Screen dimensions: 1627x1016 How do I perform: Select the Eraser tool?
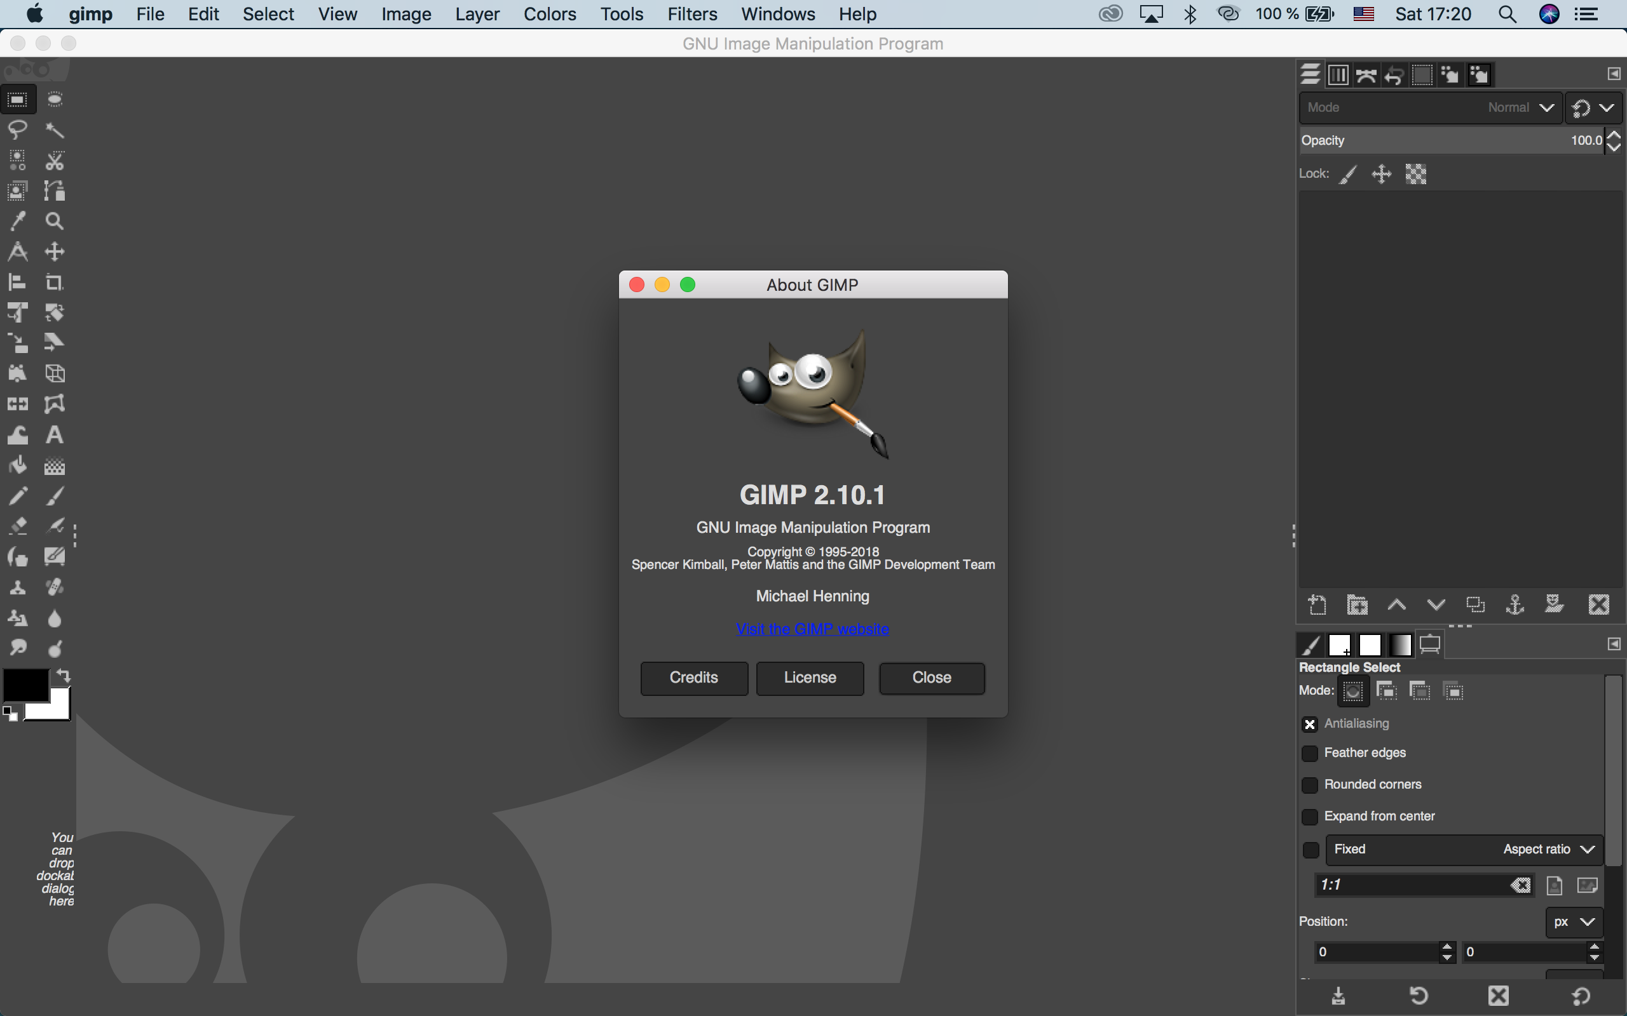pos(18,526)
